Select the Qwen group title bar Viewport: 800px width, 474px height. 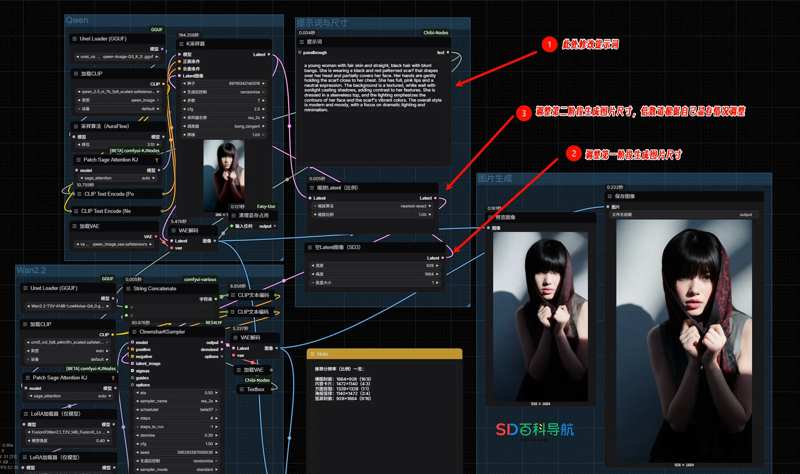tap(77, 20)
